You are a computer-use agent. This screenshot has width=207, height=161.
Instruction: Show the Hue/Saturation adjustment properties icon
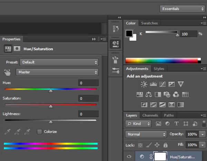coord(8,49)
